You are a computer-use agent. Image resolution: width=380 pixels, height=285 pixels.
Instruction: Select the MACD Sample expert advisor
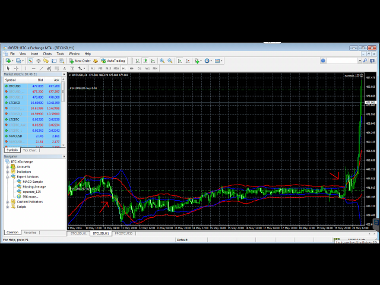click(x=32, y=182)
